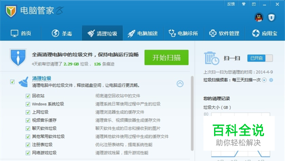Open the 清理垃圾 heading link
This screenshot has height=161, width=285.
click(x=42, y=78)
